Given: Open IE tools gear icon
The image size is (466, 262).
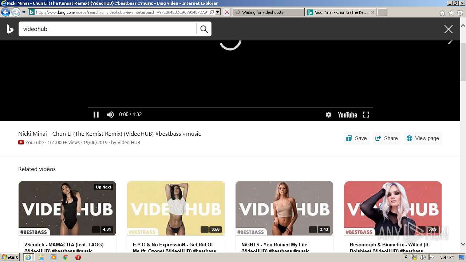Looking at the screenshot, I should 460,13.
